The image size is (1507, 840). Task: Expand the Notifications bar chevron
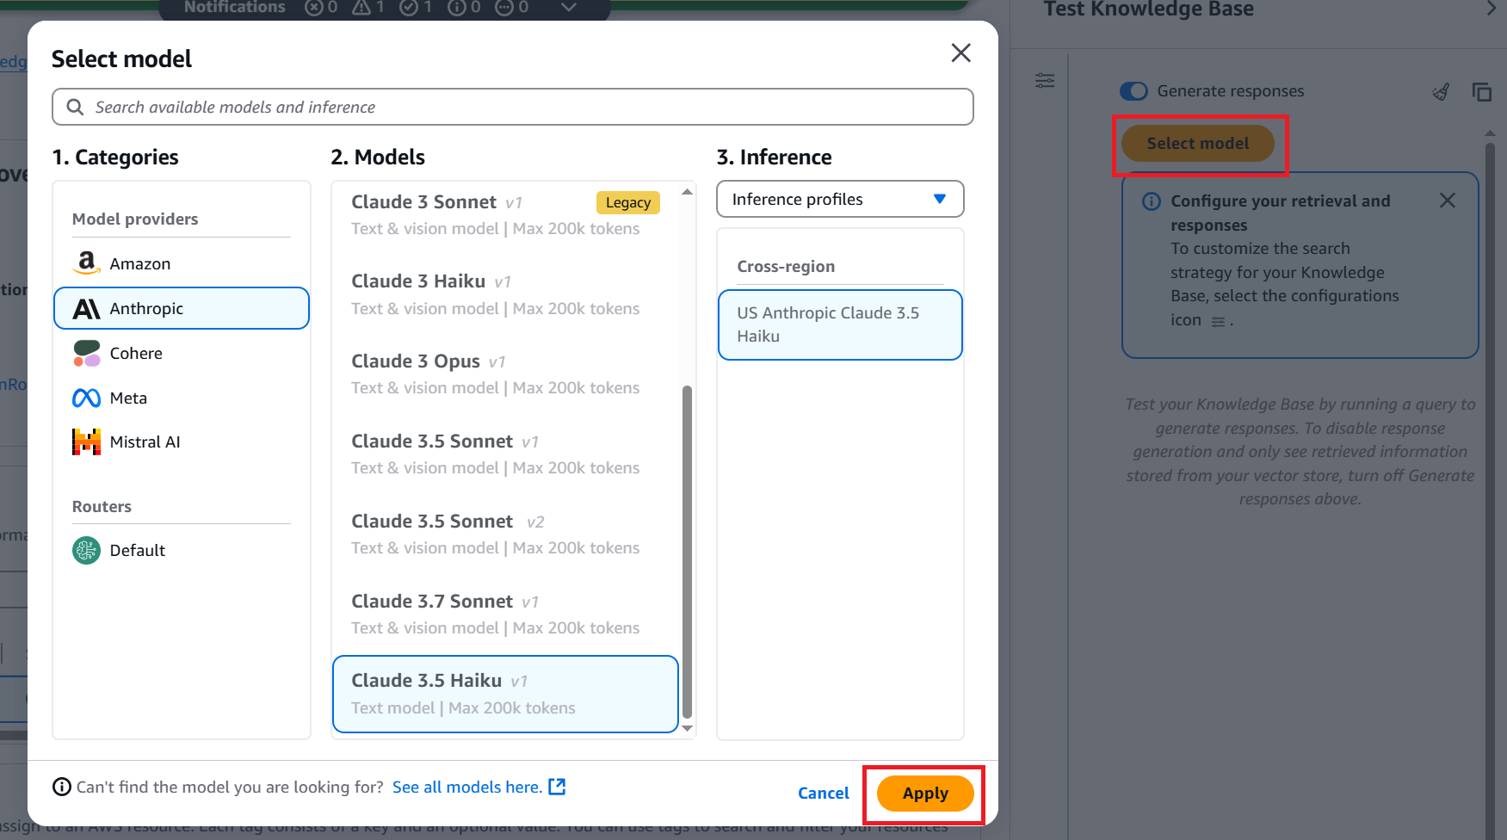coord(568,7)
